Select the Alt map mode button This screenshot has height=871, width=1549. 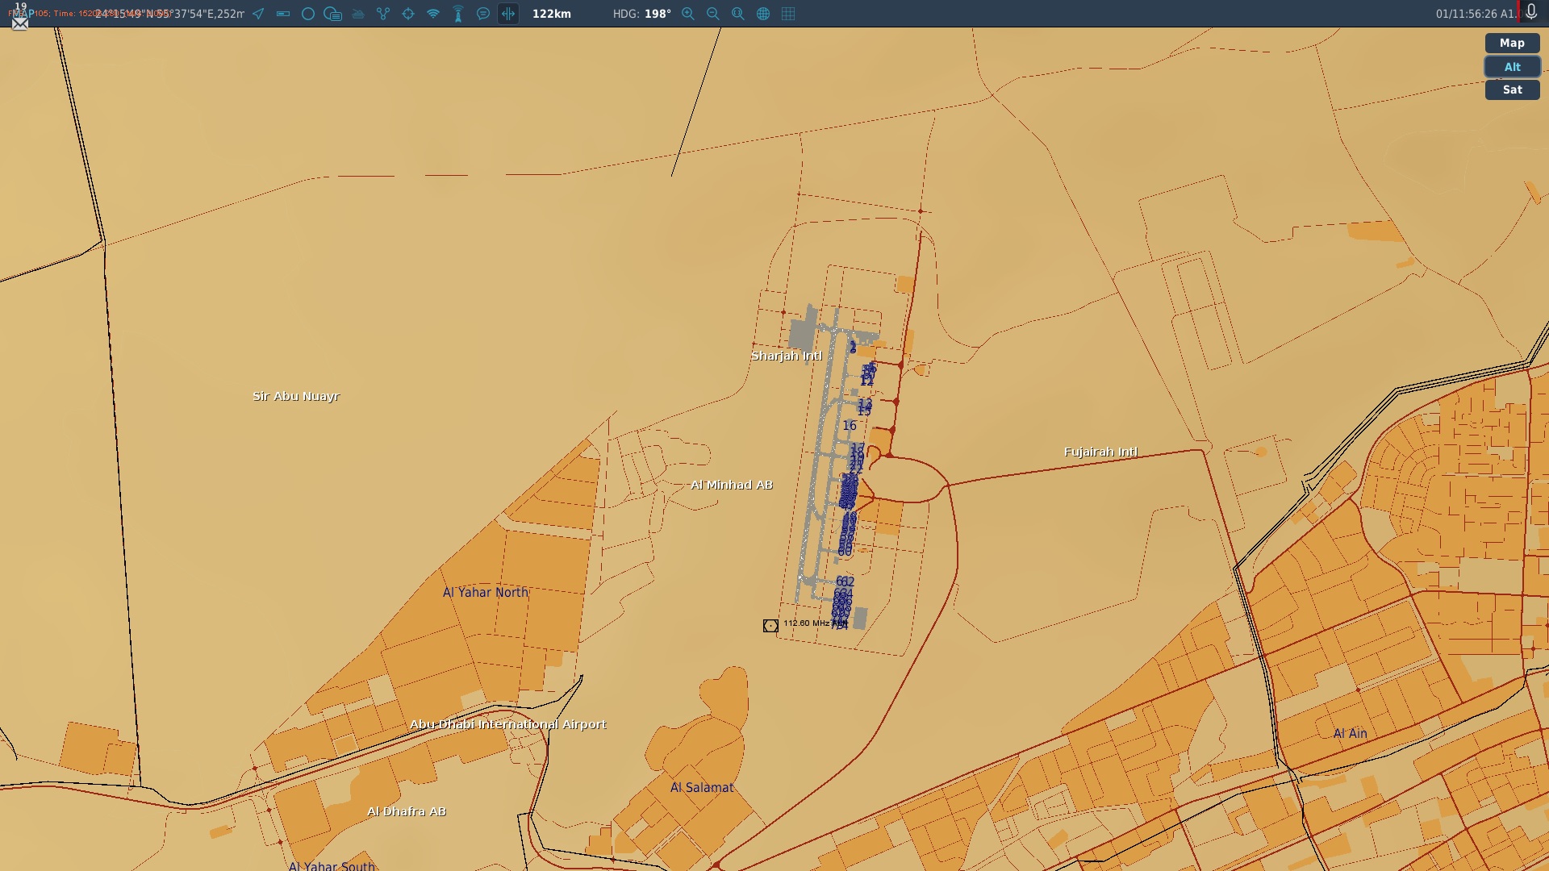tap(1512, 67)
